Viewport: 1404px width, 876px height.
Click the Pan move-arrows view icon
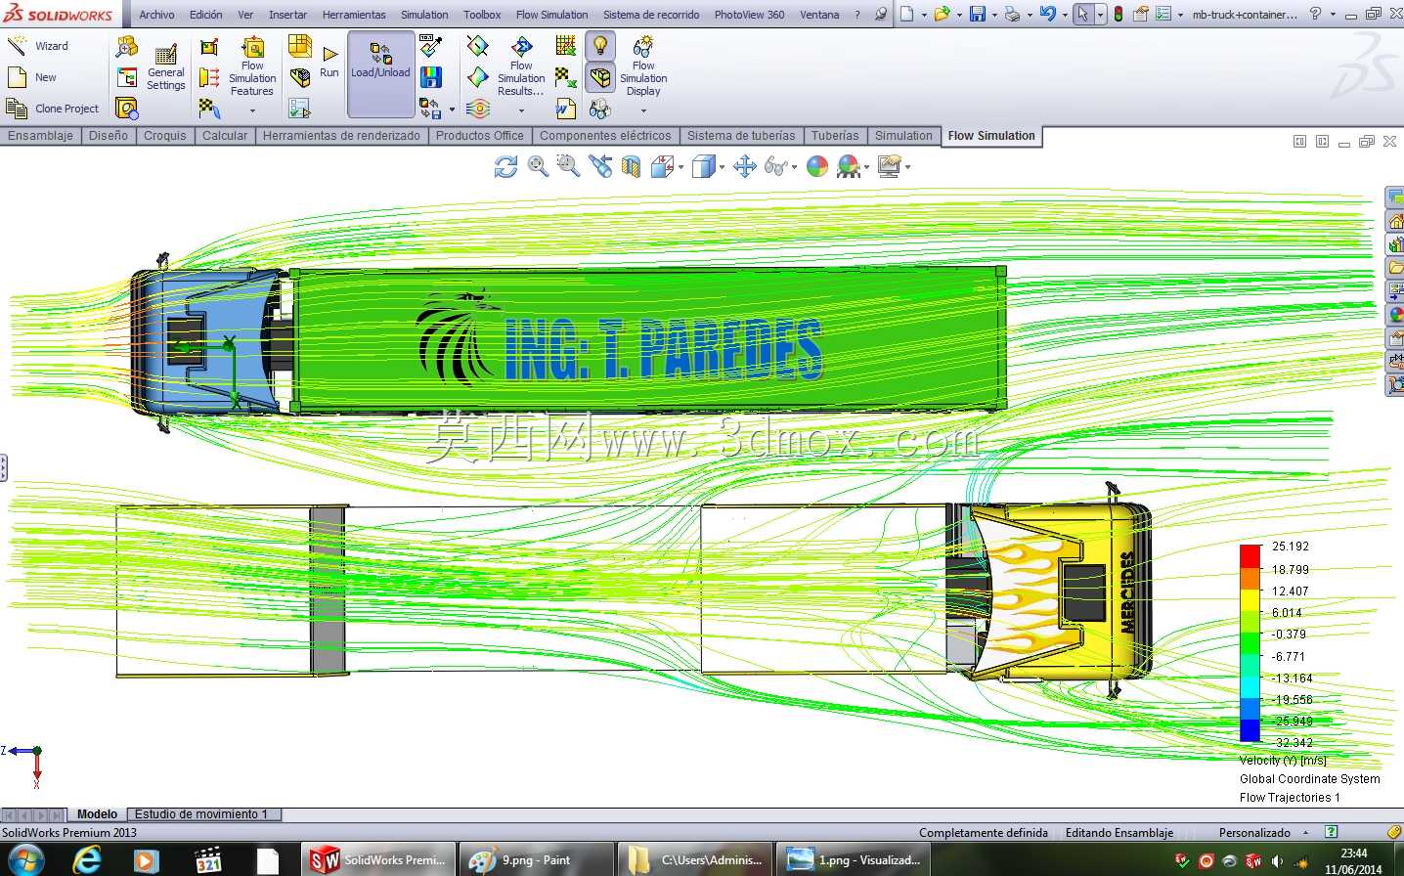pos(745,167)
